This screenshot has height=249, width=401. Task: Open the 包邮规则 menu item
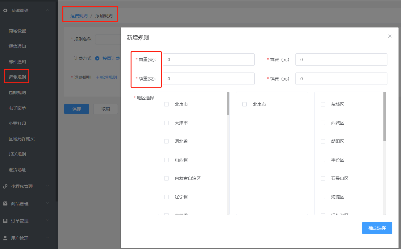pyautogui.click(x=17, y=93)
